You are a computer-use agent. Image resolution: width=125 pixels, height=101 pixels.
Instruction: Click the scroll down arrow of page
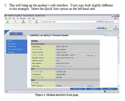118,86
